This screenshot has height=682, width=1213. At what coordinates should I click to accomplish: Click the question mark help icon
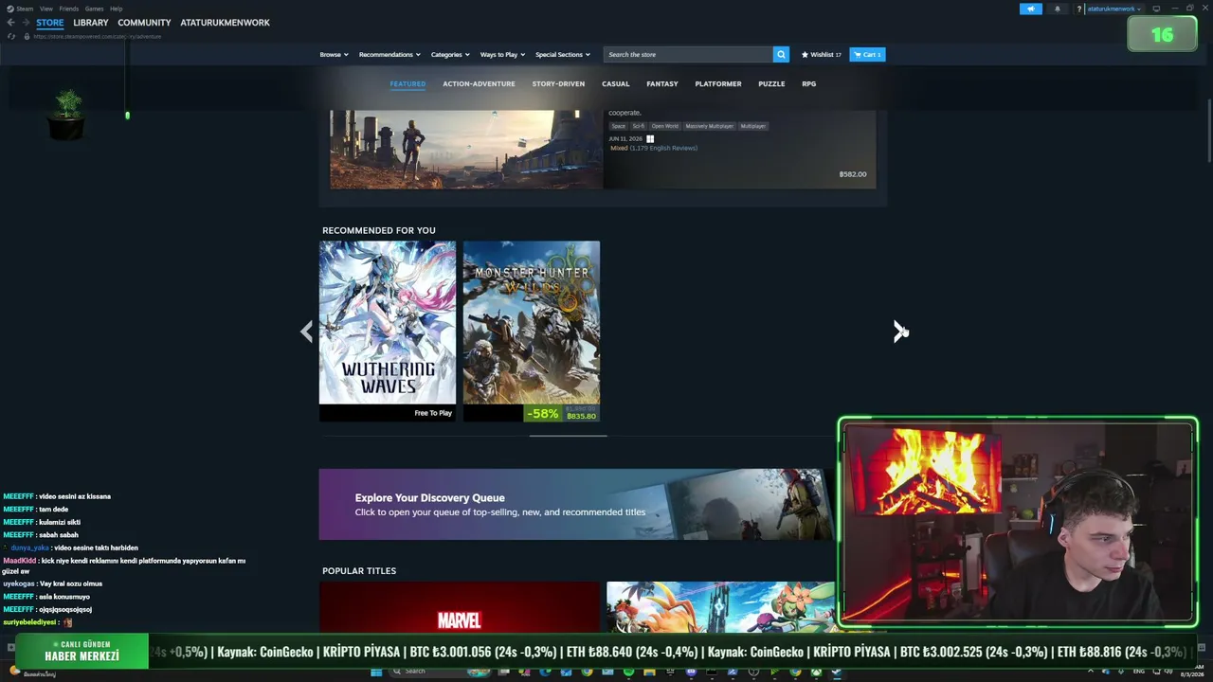point(1078,9)
